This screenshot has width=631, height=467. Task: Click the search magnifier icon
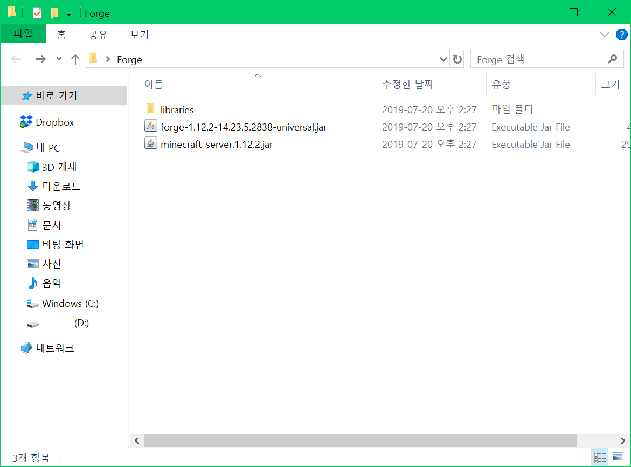612,59
